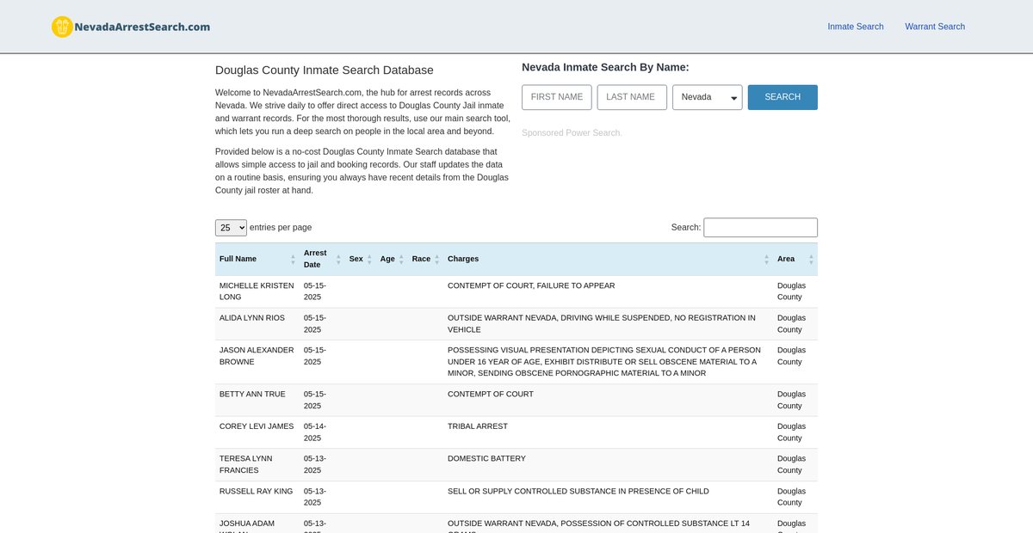1033x533 pixels.
Task: Sort by Charges column arrows
Action: click(x=766, y=259)
